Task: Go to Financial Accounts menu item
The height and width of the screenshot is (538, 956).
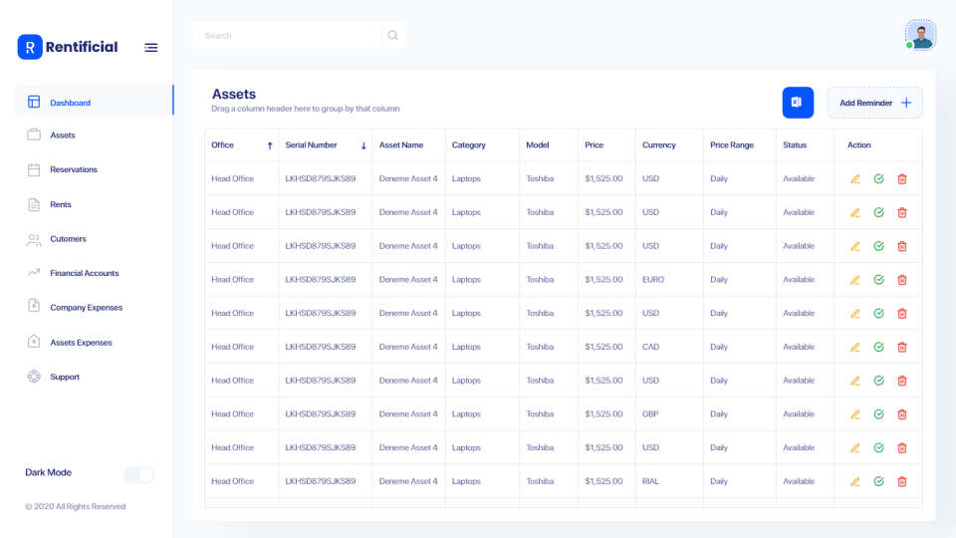Action: pyautogui.click(x=84, y=273)
